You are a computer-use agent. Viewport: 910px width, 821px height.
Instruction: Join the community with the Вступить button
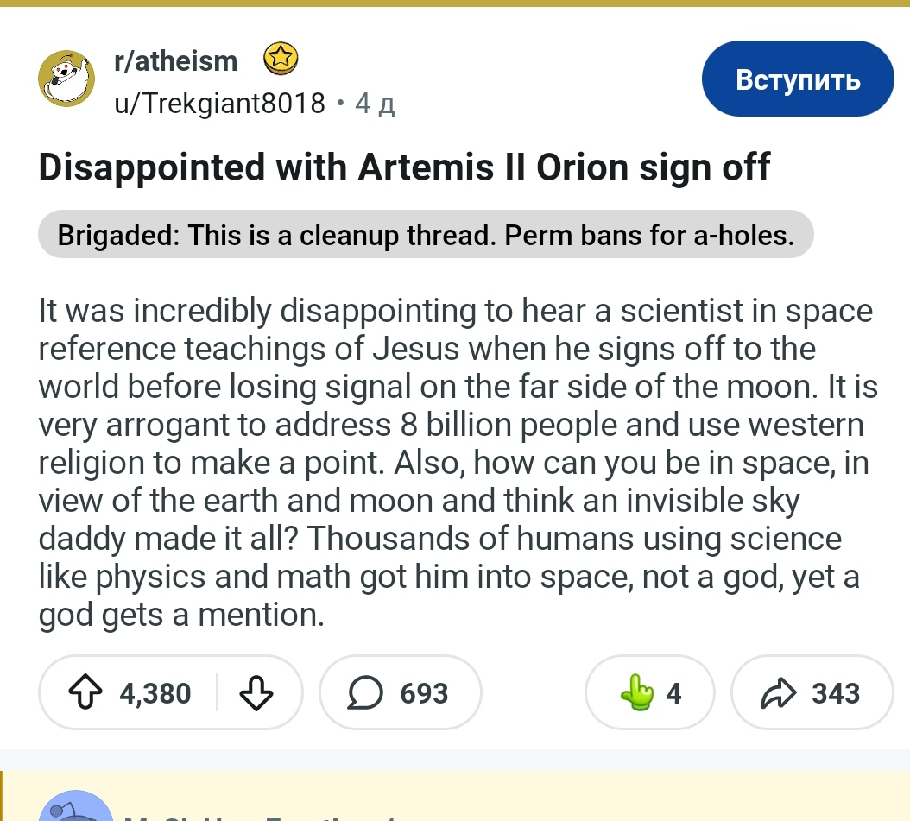(798, 79)
